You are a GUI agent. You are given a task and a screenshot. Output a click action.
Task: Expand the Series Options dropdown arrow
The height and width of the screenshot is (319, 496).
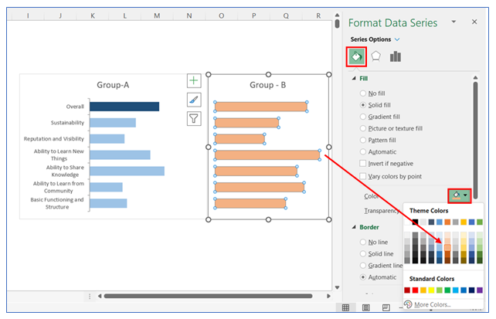[398, 39]
